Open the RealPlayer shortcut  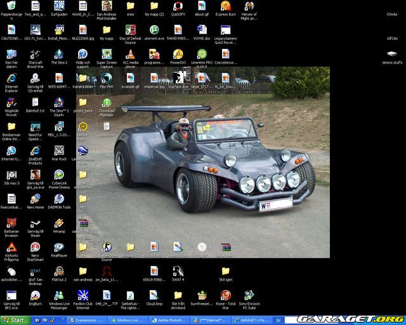pos(59,248)
